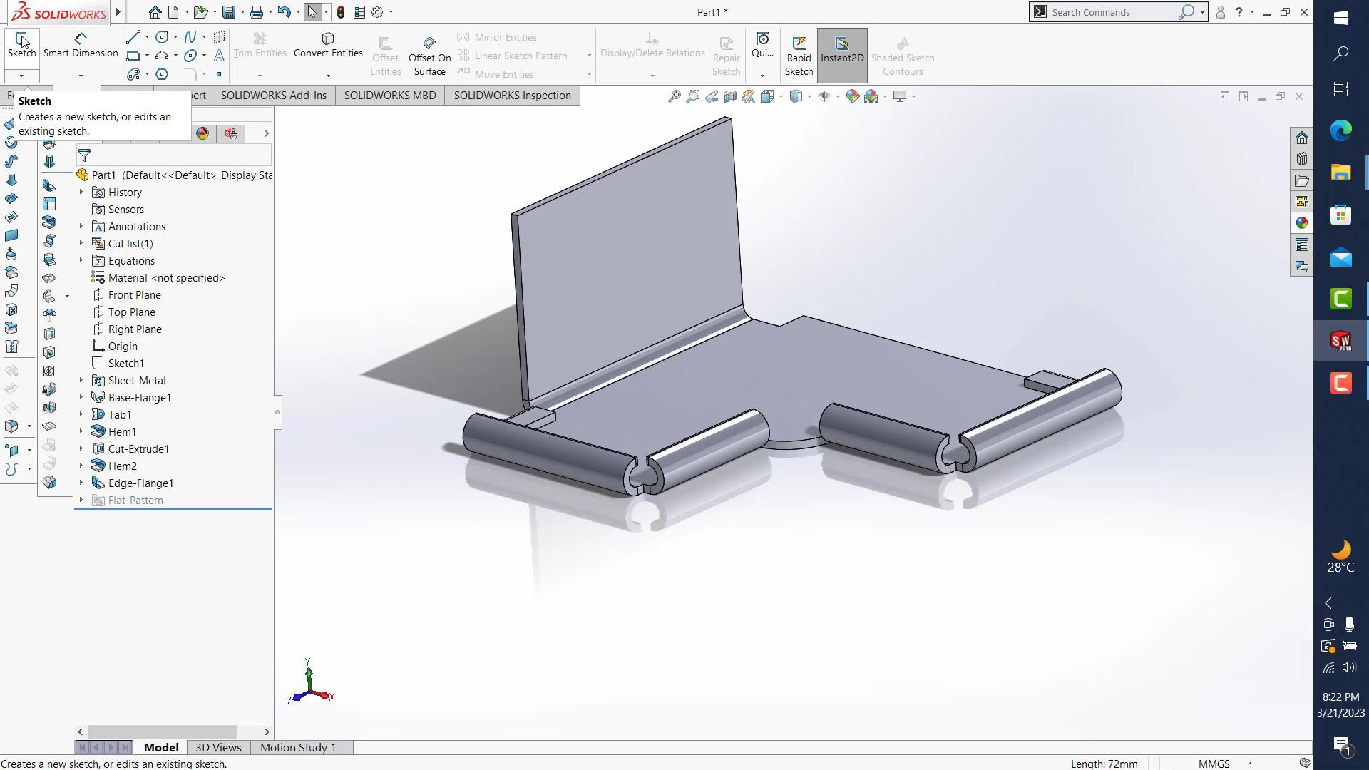Viewport: 1369px width, 770px height.
Task: Open the Motion Study 1 tab
Action: (x=297, y=747)
